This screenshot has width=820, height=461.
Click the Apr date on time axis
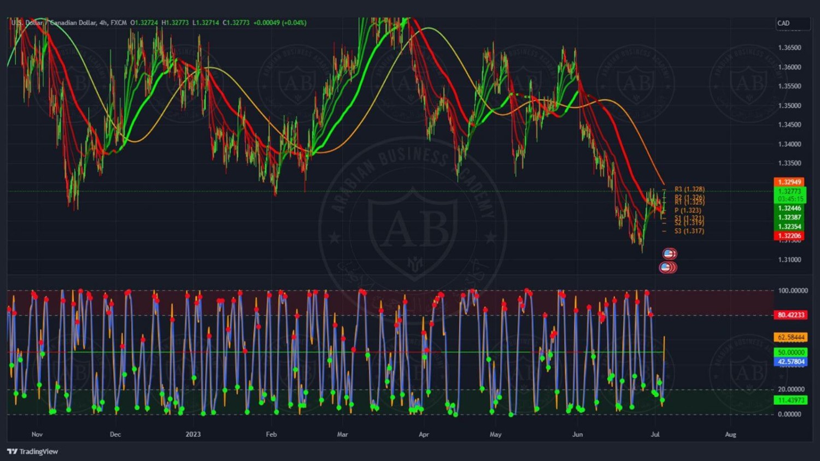pos(424,434)
